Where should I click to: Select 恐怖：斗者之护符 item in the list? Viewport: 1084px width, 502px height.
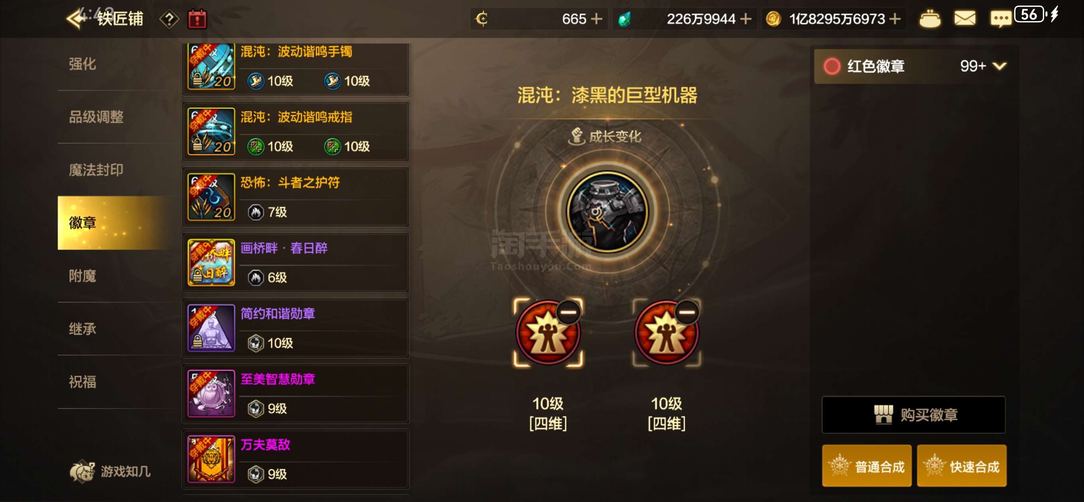coord(296,197)
